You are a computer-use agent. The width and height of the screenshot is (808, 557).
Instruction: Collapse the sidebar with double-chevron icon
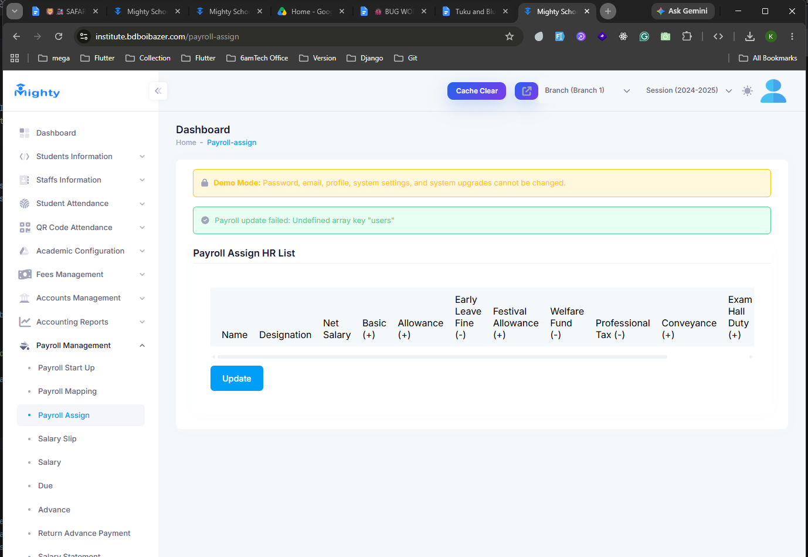point(158,91)
